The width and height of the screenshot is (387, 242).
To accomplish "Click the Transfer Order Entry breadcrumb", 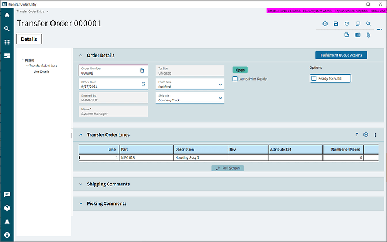I will pyautogui.click(x=30, y=11).
